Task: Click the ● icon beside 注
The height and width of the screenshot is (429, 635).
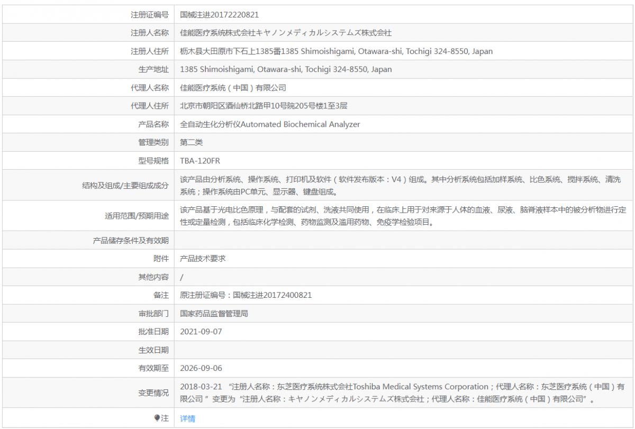Action: pyautogui.click(x=157, y=418)
